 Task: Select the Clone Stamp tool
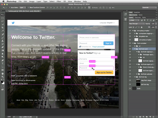3,41
